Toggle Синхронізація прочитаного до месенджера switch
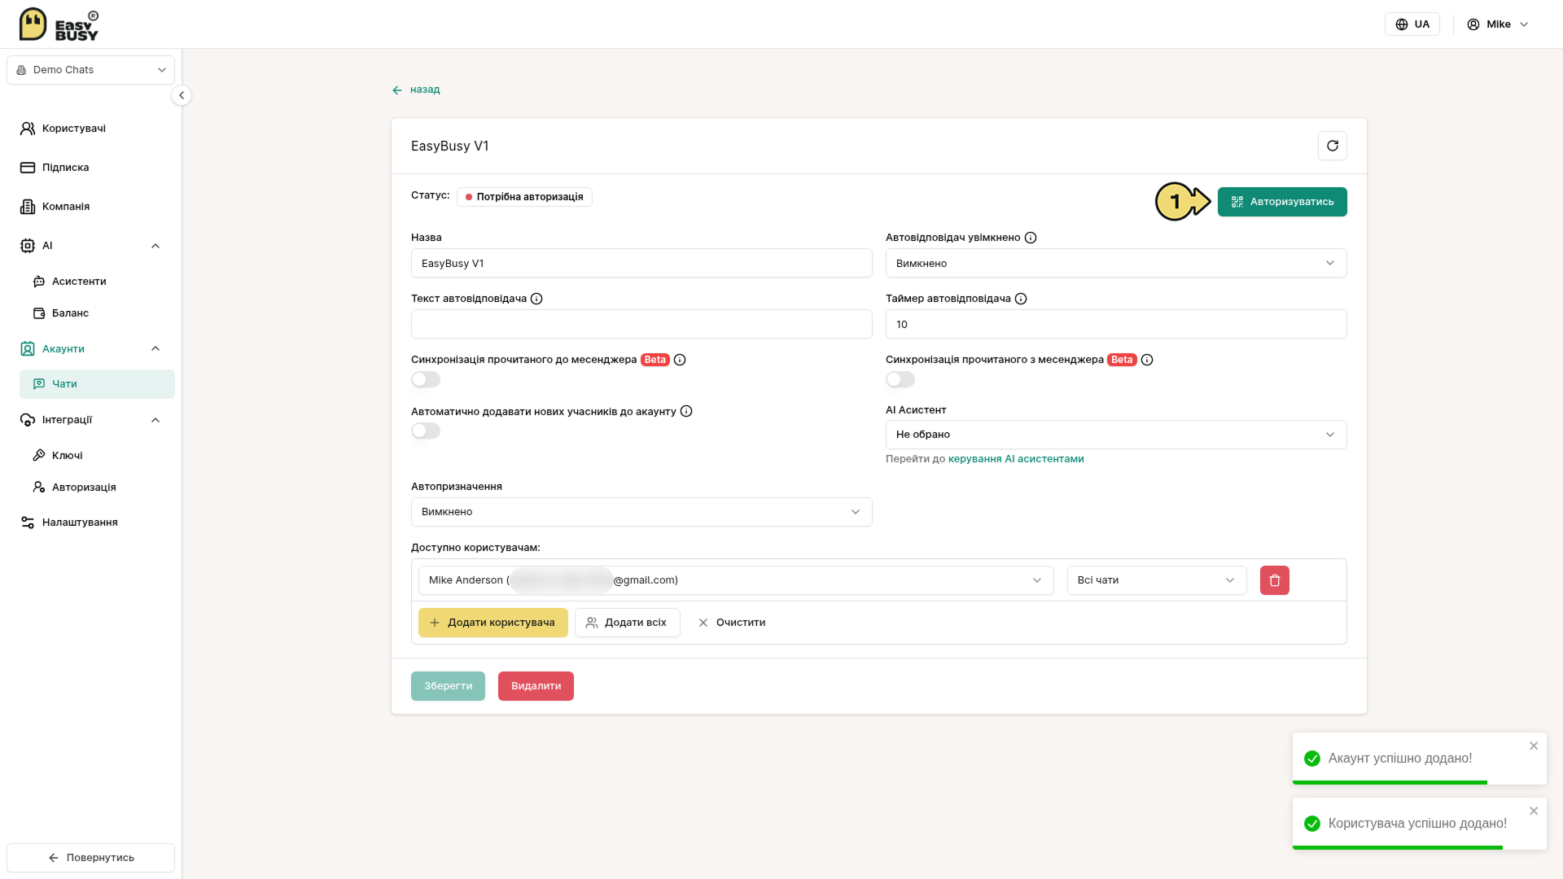Image resolution: width=1563 pixels, height=879 pixels. [426, 379]
